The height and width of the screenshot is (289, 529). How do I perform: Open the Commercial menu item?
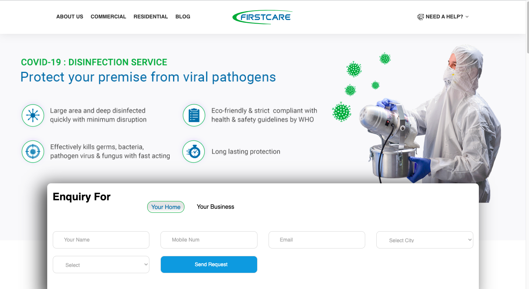tap(108, 17)
